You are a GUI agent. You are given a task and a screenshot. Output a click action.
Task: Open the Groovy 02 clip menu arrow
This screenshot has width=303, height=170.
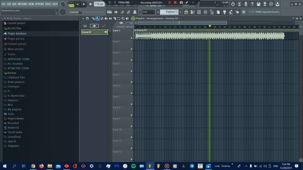coord(135,30)
